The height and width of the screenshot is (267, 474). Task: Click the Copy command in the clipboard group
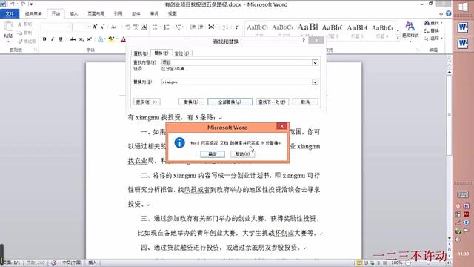[24, 33]
